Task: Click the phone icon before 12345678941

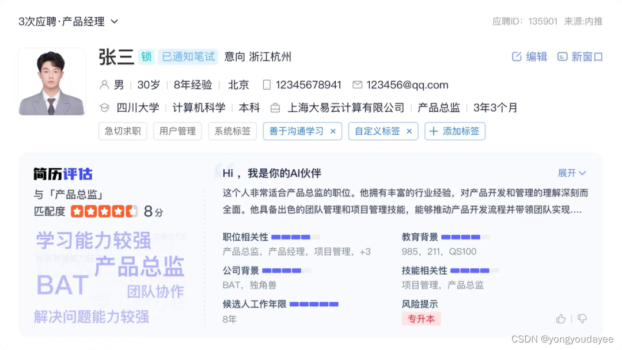Action: (266, 85)
